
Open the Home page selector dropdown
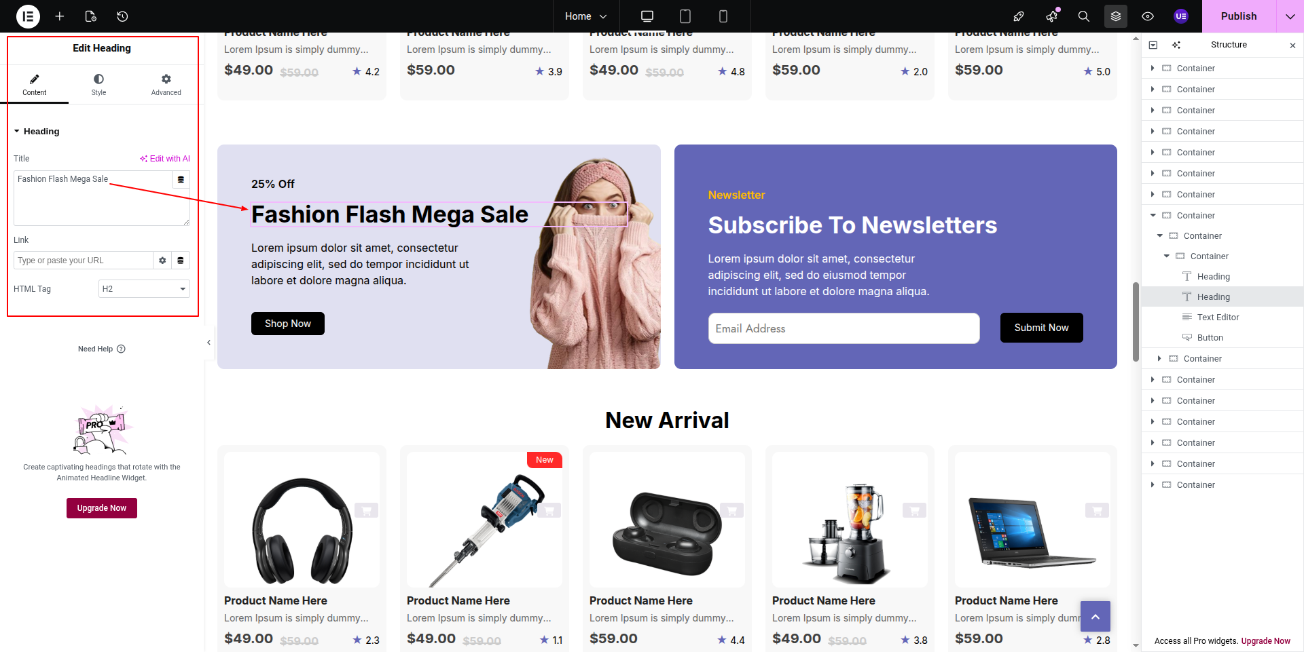click(585, 16)
